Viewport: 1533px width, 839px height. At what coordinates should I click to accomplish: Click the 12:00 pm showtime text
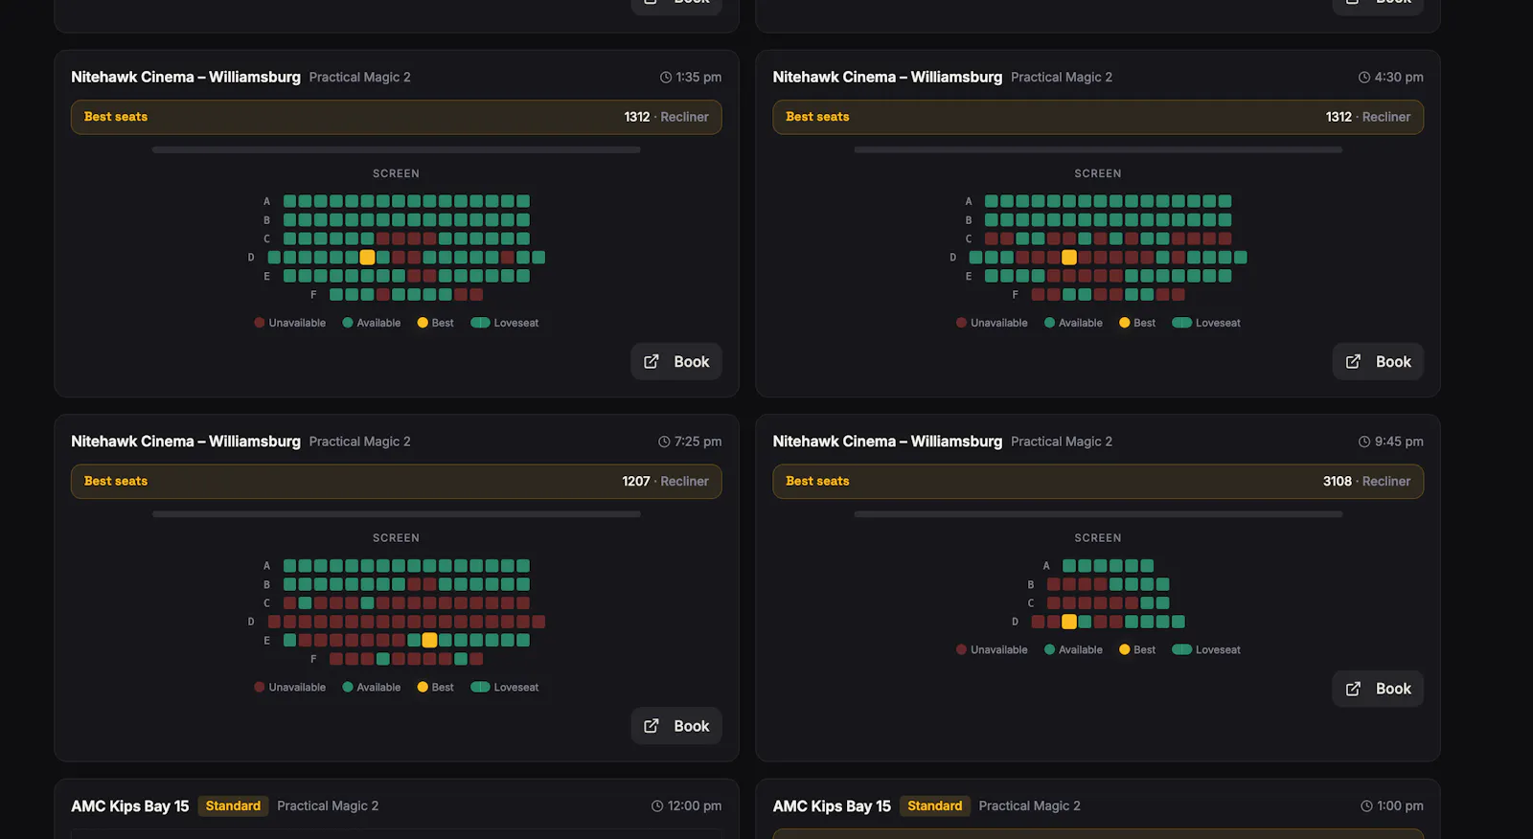pyautogui.click(x=695, y=806)
